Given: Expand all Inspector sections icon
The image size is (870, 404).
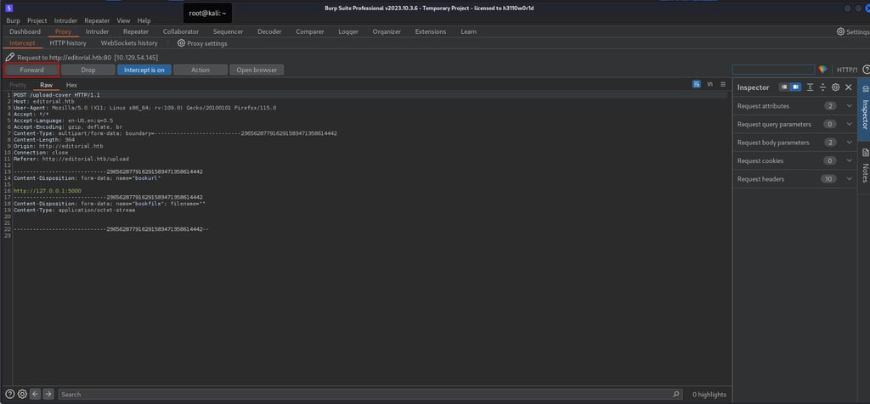Looking at the screenshot, I should pos(810,87).
